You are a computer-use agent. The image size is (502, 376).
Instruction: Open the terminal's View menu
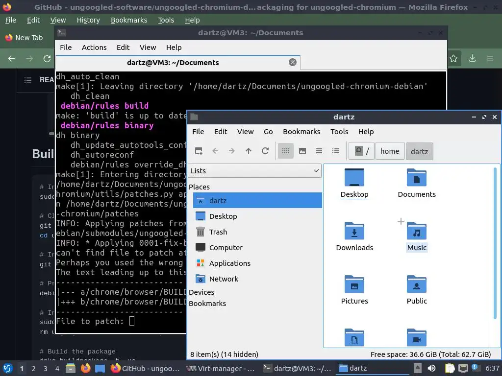pyautogui.click(x=148, y=47)
